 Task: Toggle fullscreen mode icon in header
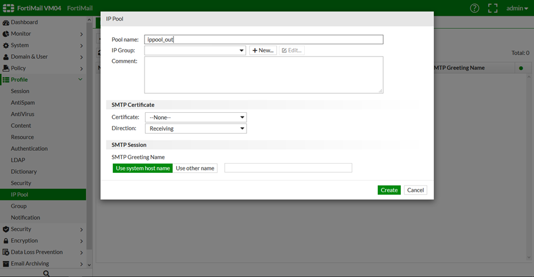pyautogui.click(x=493, y=8)
